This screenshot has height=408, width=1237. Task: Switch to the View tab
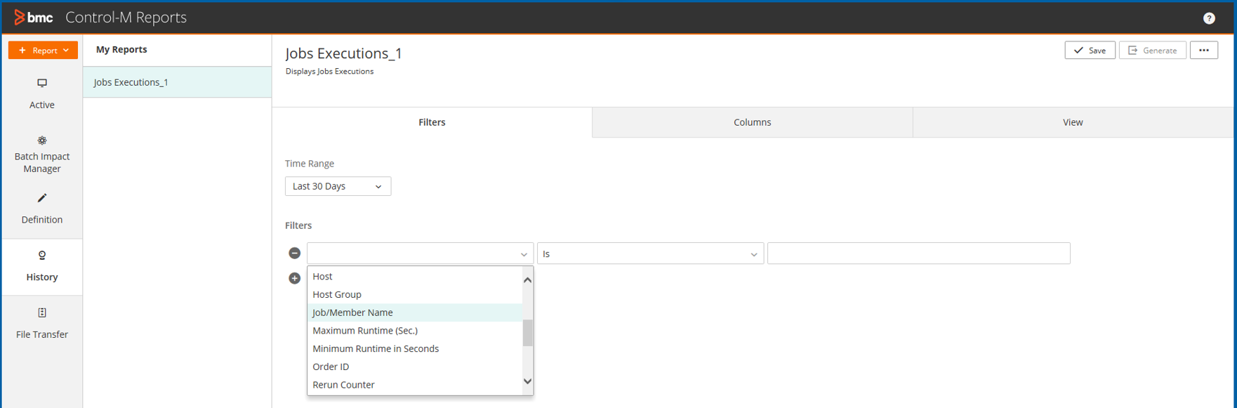pyautogui.click(x=1072, y=122)
